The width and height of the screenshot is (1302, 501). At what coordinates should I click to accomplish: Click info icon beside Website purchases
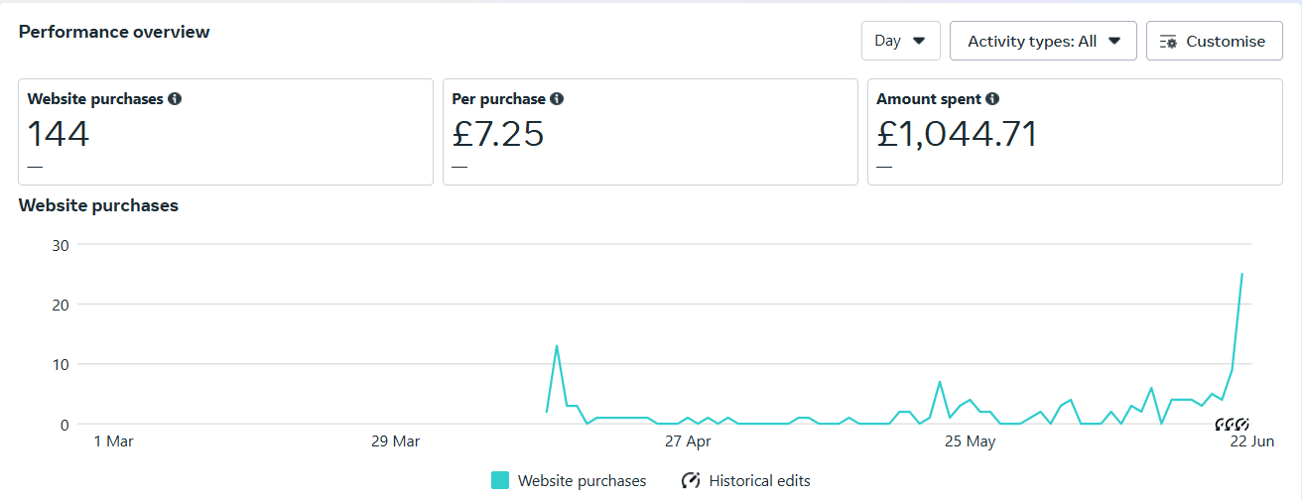coord(175,99)
